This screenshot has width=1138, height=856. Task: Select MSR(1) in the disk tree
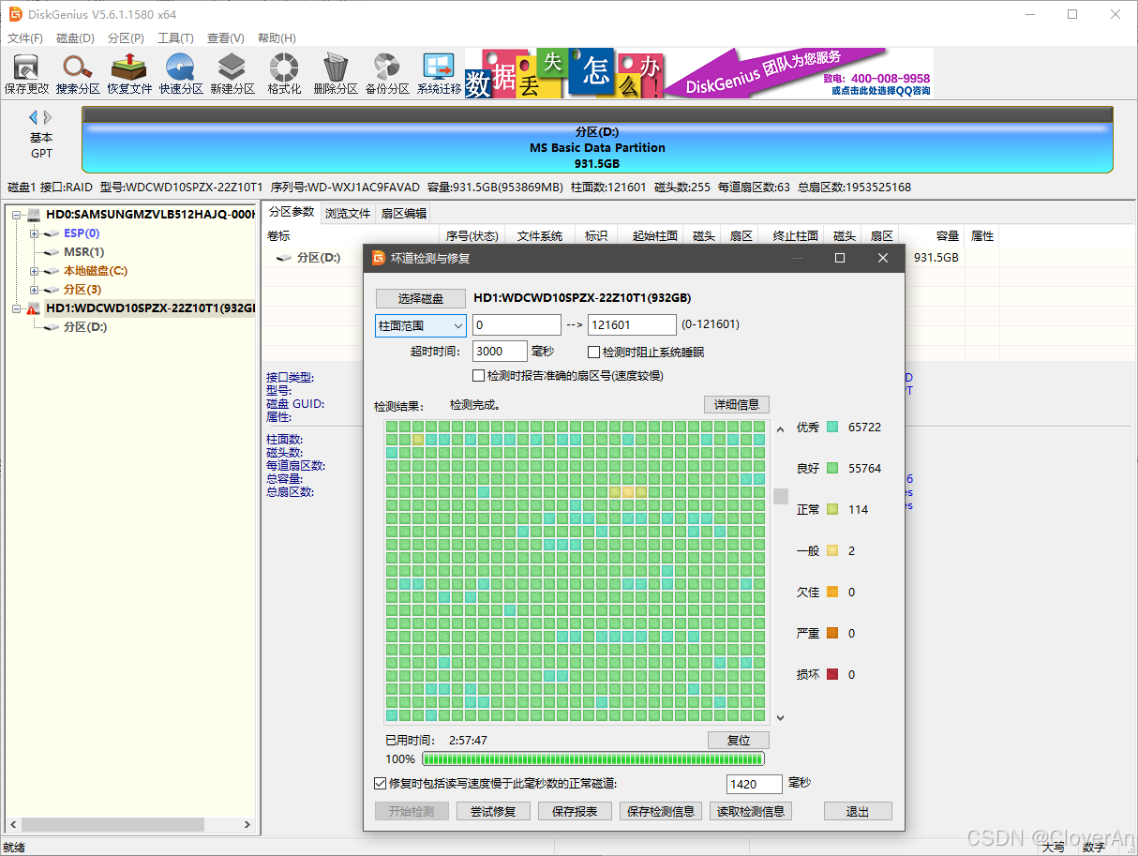pyautogui.click(x=83, y=252)
